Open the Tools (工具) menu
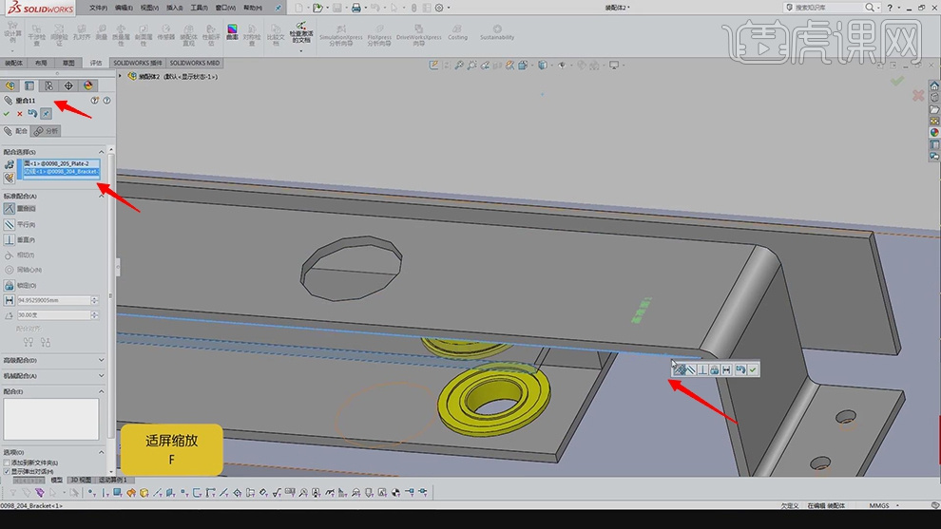The image size is (941, 529). click(x=198, y=8)
